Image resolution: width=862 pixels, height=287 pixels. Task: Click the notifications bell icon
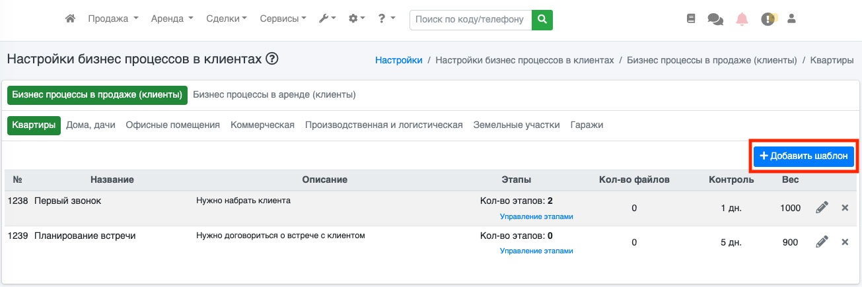click(741, 19)
